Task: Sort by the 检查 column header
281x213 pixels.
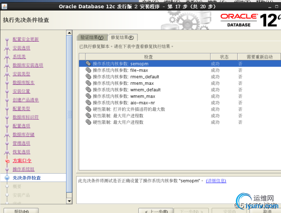Action: pos(148,57)
